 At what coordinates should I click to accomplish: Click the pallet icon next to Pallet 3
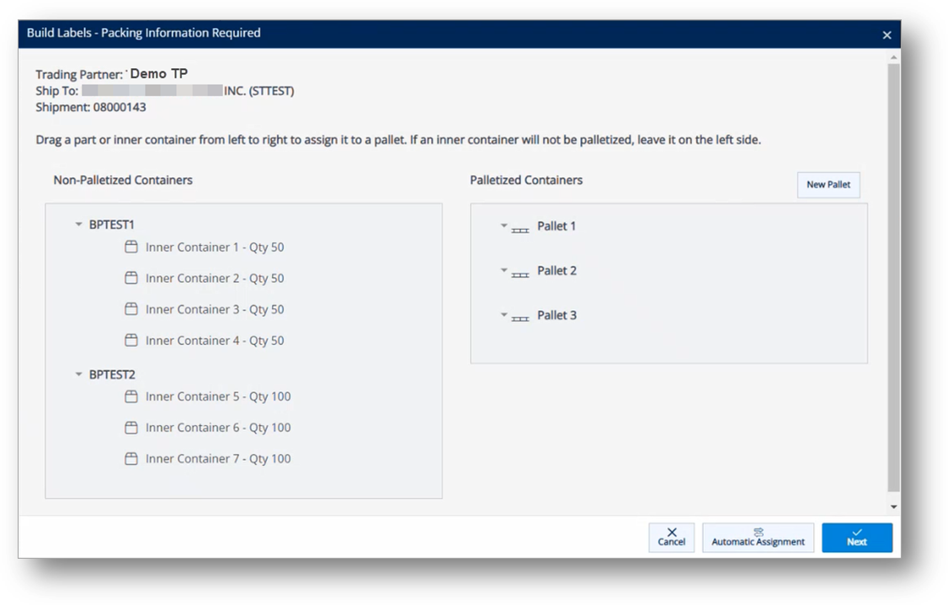pos(520,316)
